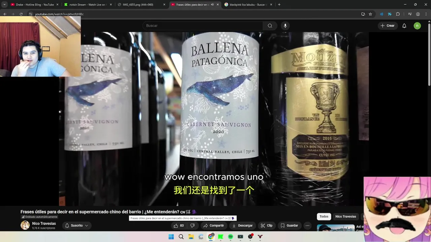Submit search with the magnifier button
The height and width of the screenshot is (242, 431).
pos(270,26)
